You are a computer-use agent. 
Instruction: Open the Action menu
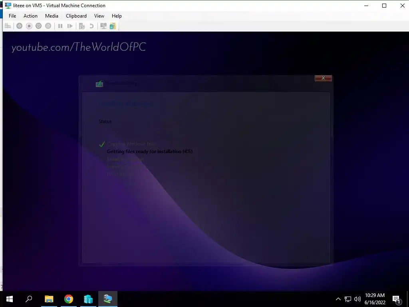pos(30,16)
